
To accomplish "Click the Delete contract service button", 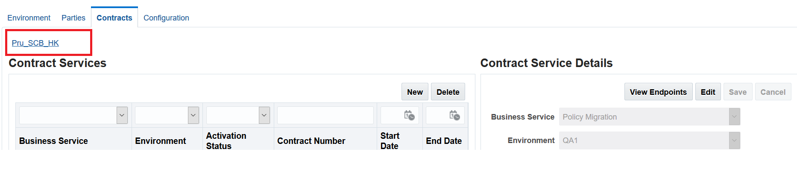I will 448,92.
